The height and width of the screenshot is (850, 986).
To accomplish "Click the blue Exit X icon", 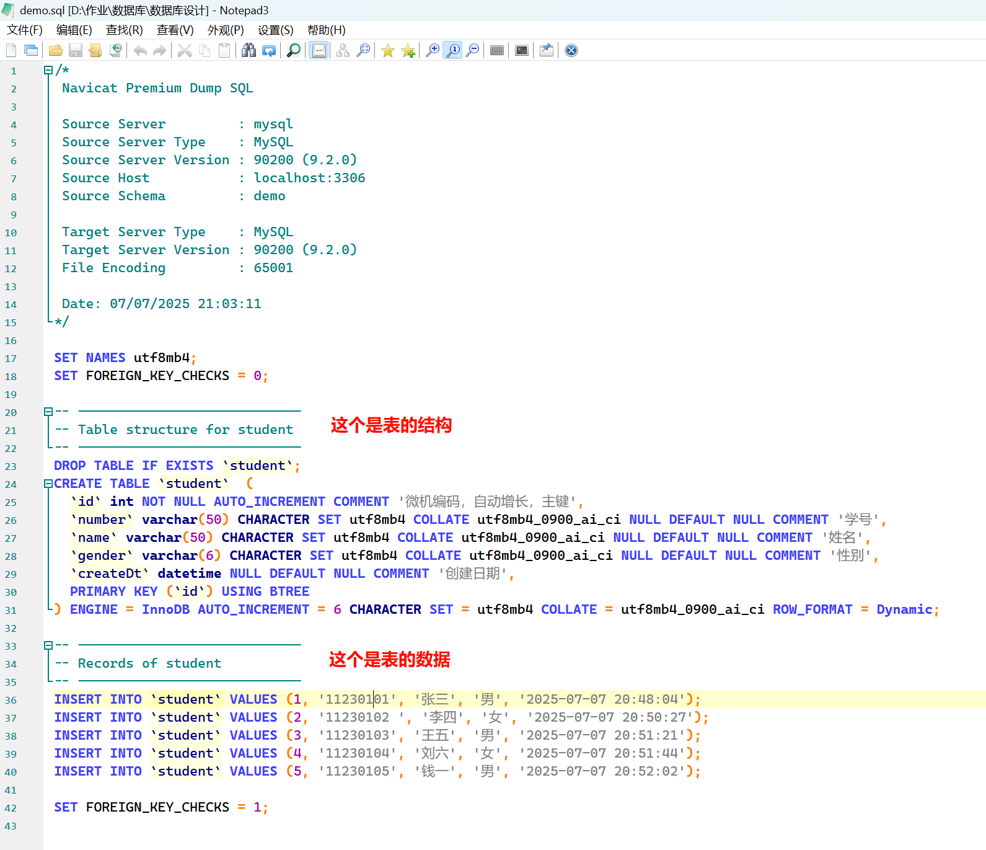I will tap(571, 50).
